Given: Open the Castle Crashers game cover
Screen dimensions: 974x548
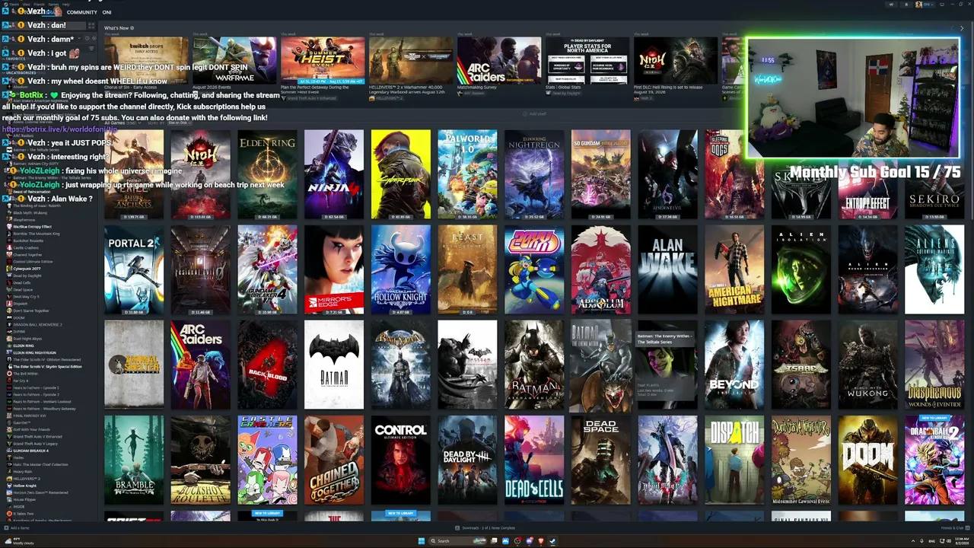Looking at the screenshot, I should (267, 460).
